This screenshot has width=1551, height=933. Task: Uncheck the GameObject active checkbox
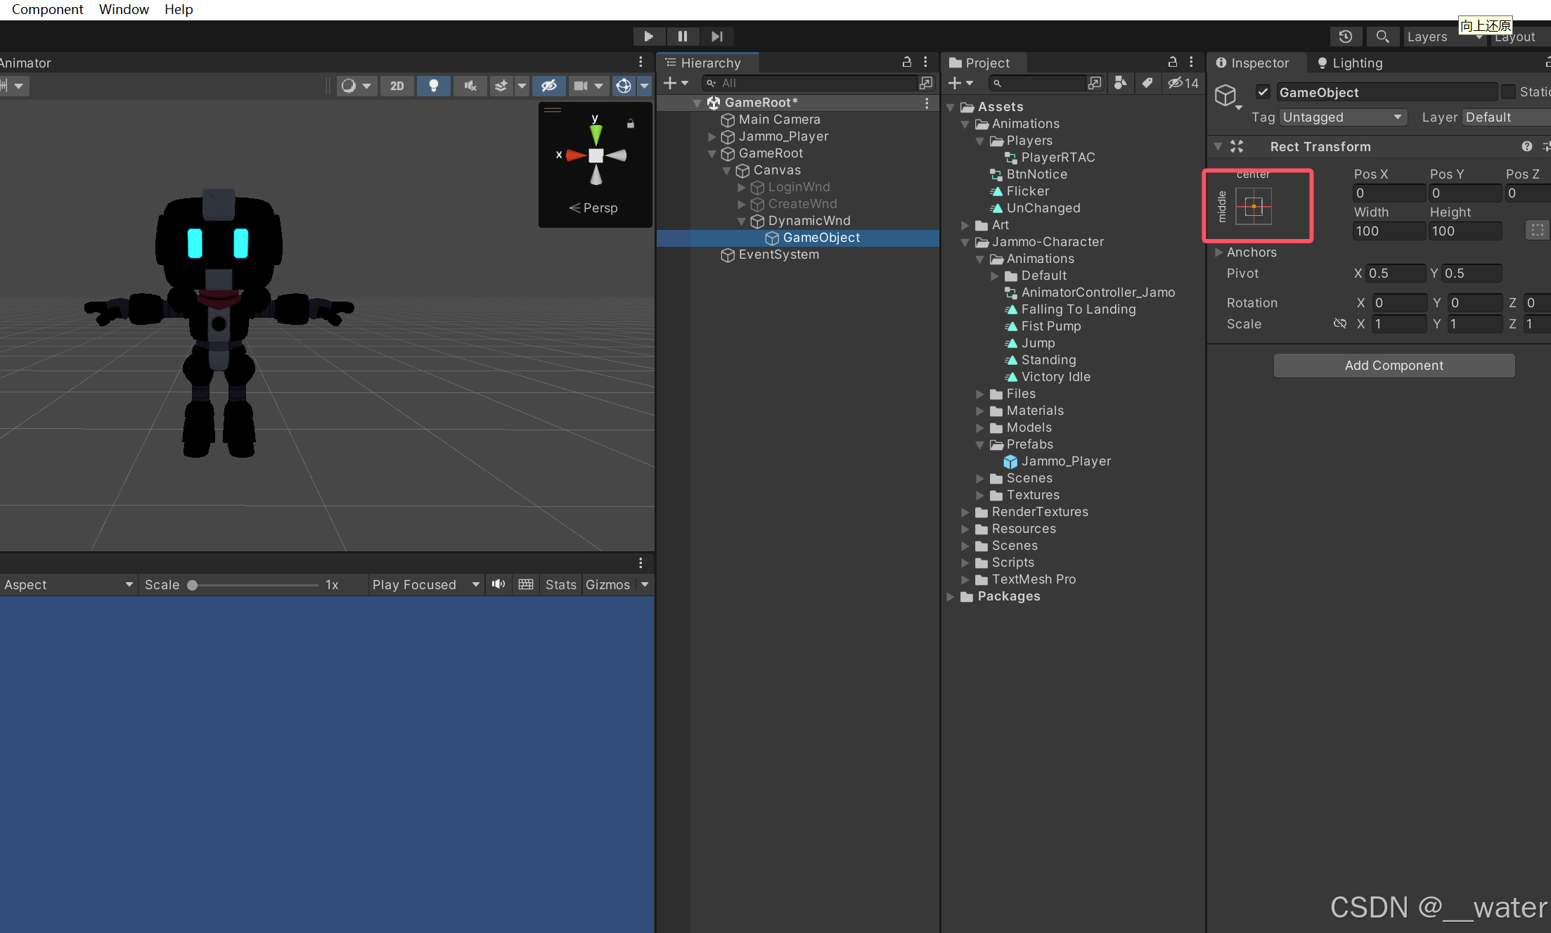1263,92
